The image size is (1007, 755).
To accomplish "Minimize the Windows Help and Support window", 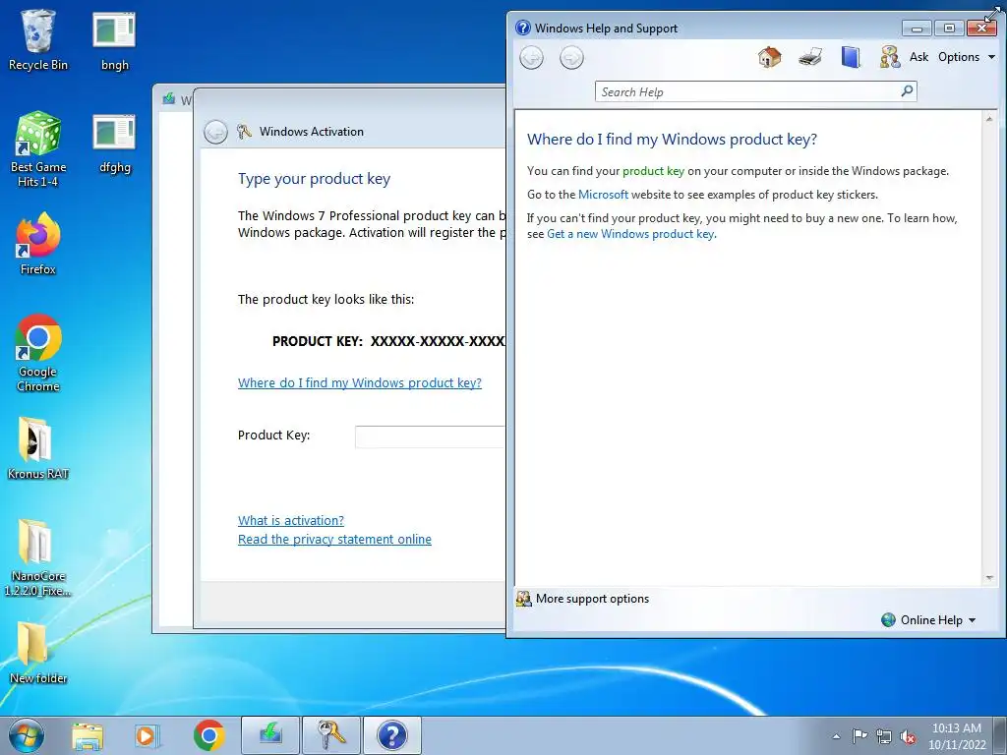I will click(x=917, y=29).
